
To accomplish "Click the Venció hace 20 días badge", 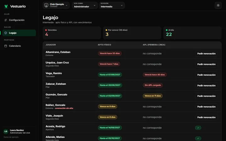I will (x=110, y=53).
